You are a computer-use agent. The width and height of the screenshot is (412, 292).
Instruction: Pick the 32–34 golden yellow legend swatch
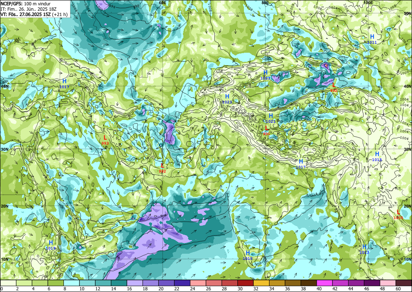pyautogui.click(x=262, y=283)
